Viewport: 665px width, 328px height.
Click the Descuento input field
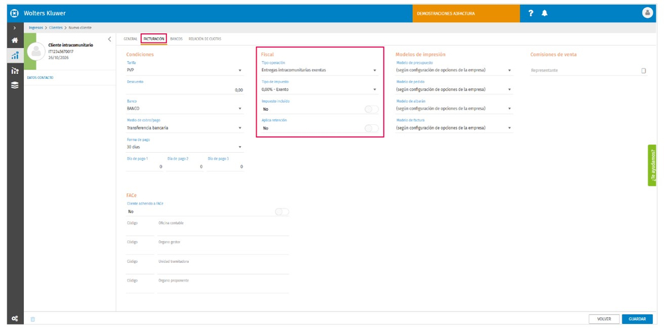tap(185, 90)
